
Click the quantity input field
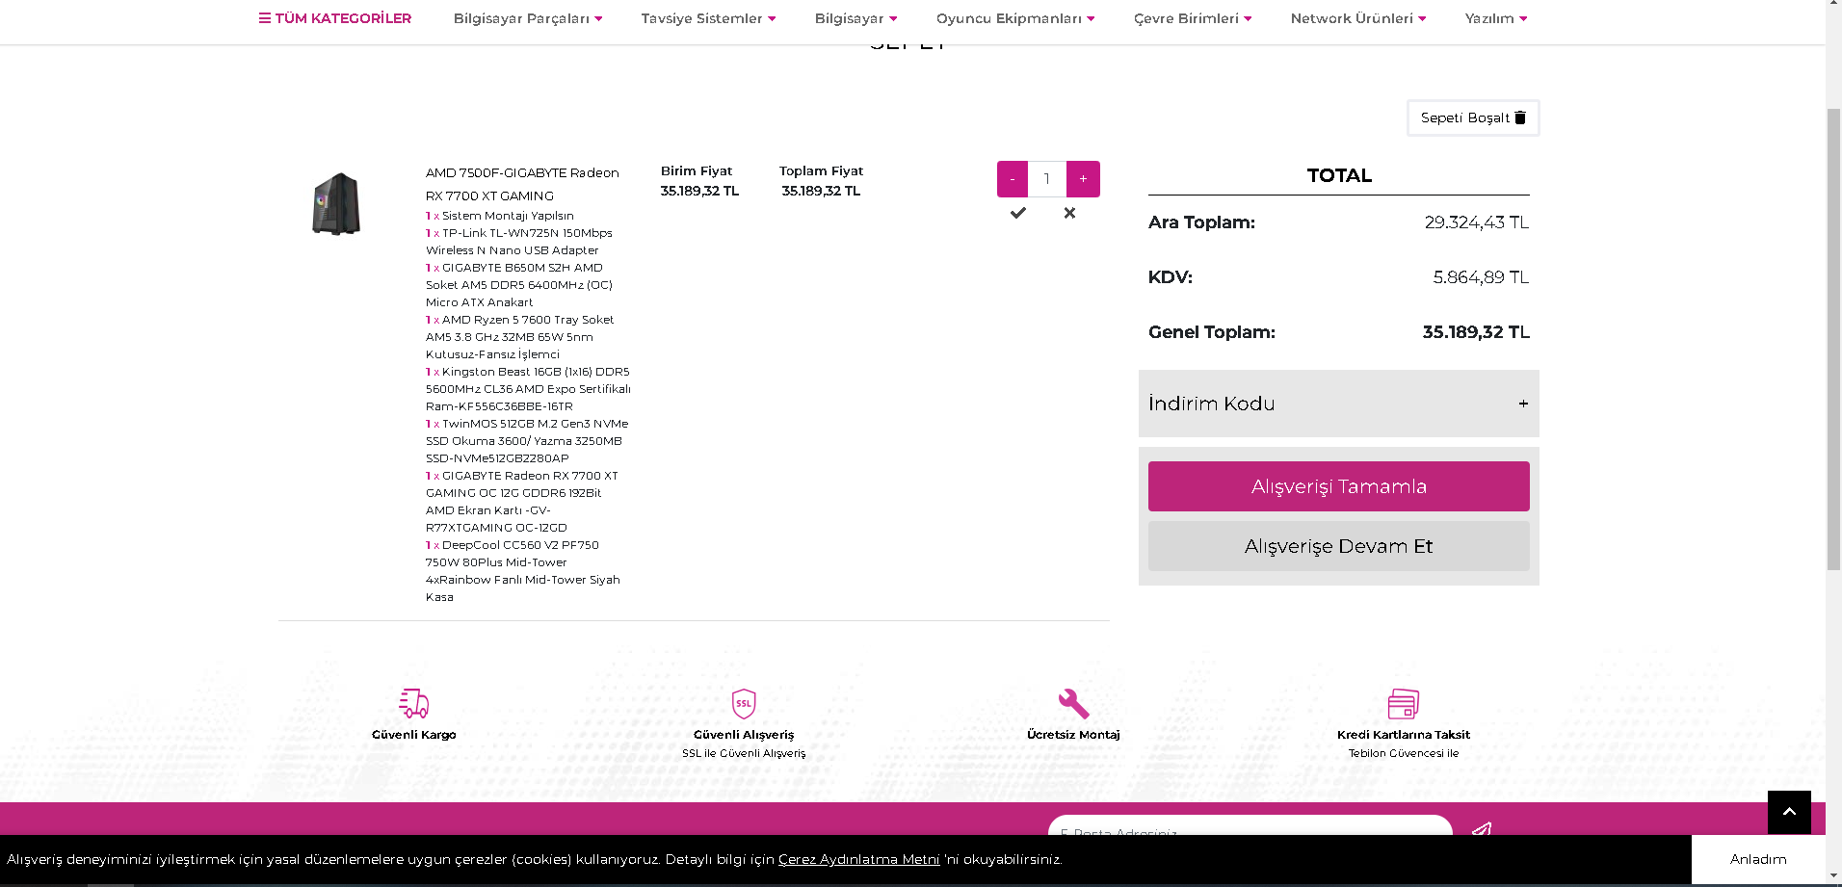[x=1047, y=179]
